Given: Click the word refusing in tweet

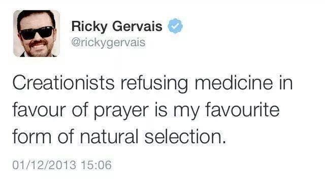Looking at the screenshot, I should 154,84.
